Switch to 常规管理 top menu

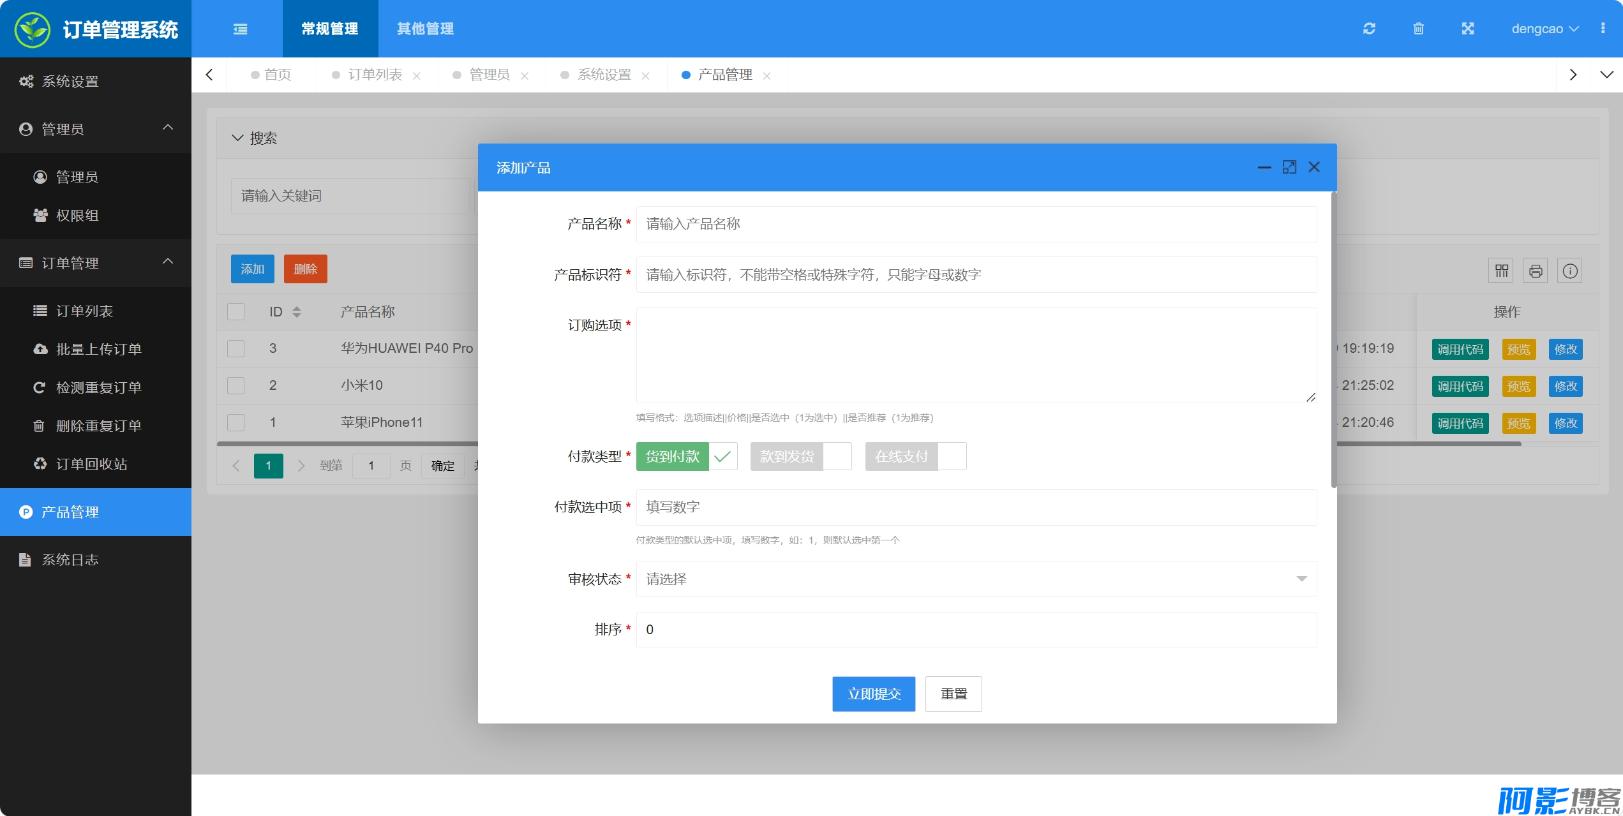(330, 29)
